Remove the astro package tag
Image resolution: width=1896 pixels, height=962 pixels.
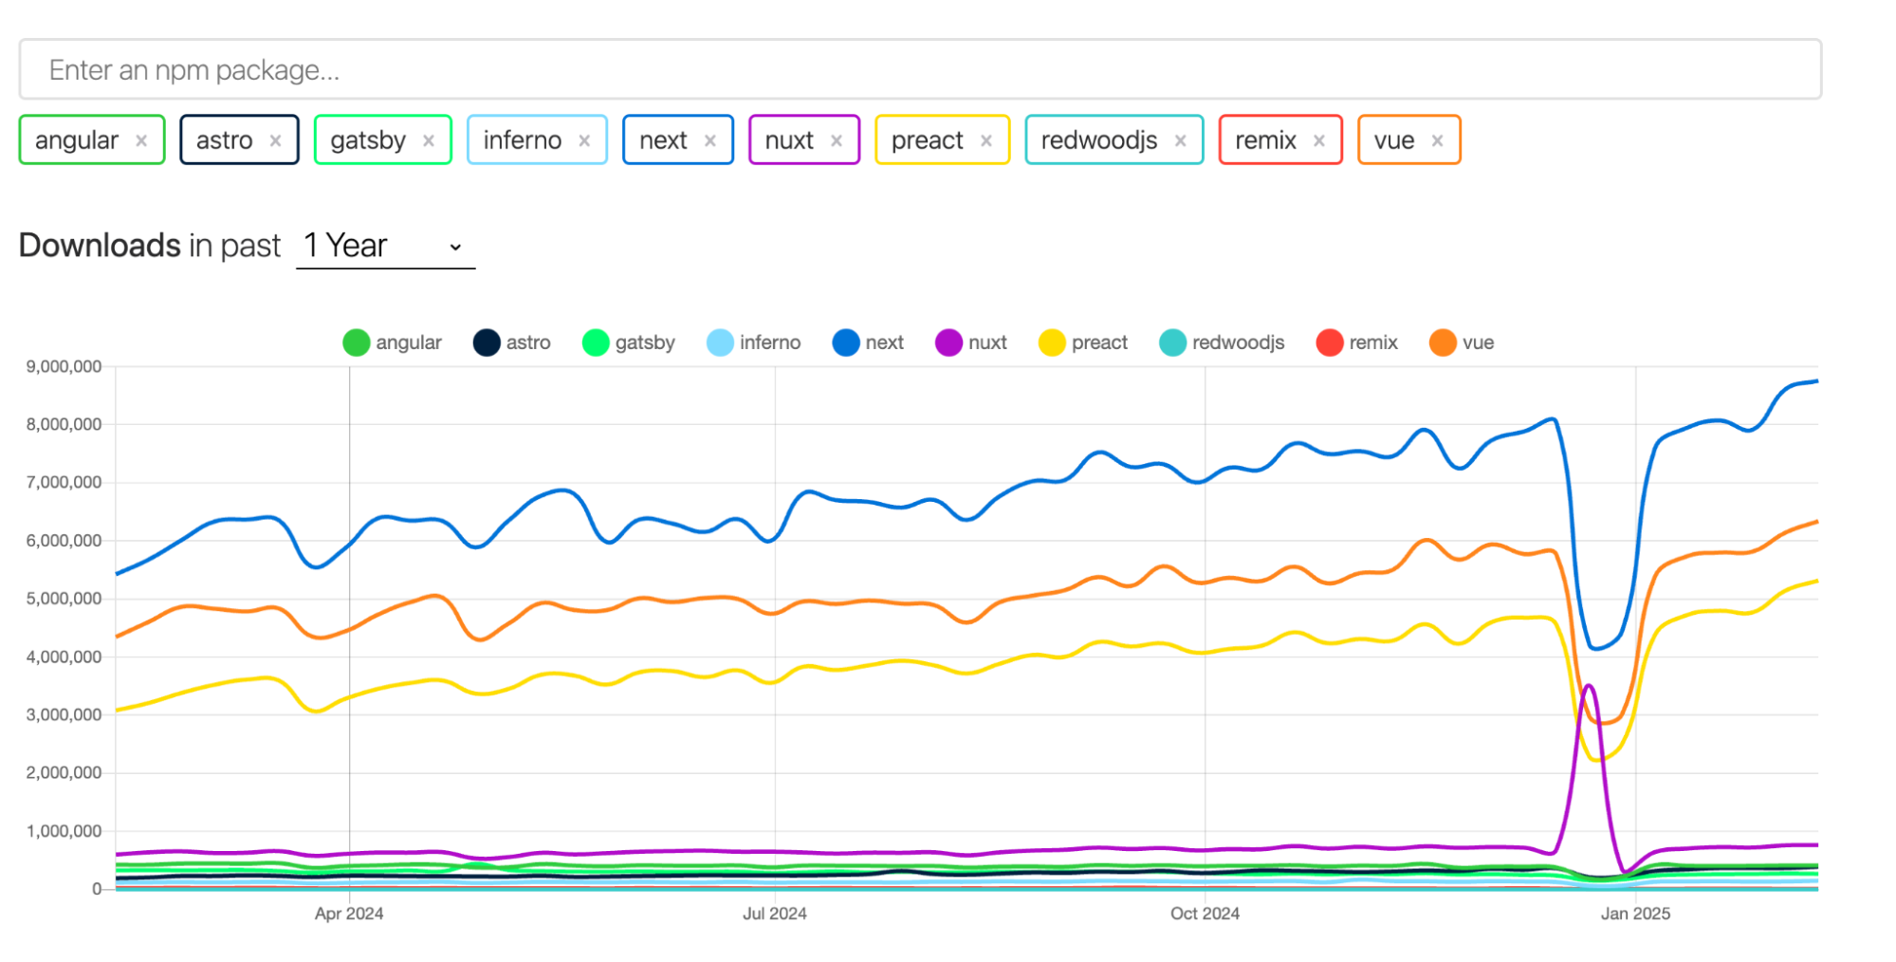coord(276,139)
